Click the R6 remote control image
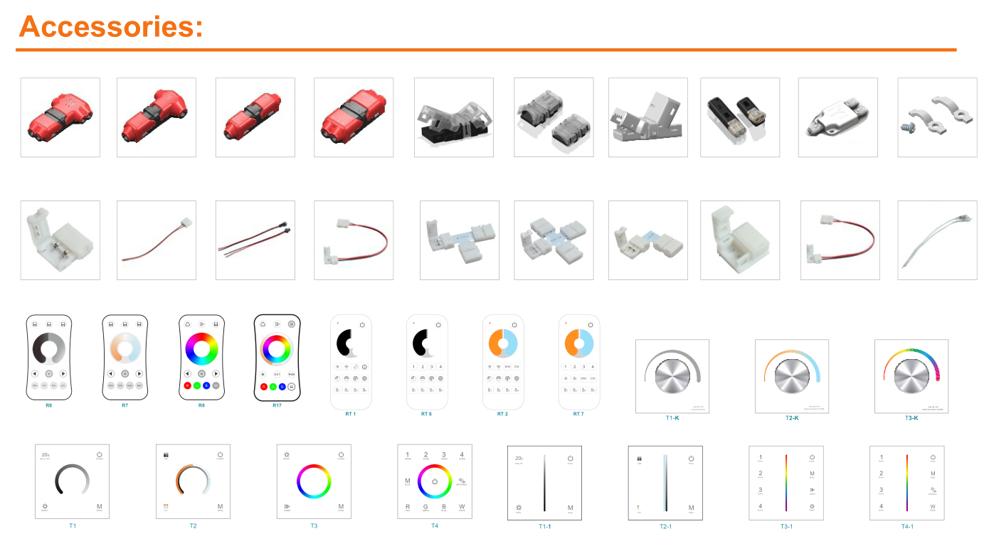The image size is (989, 551). pos(48,358)
